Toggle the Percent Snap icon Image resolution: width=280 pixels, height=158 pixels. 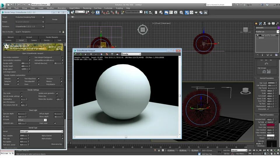click(x=112, y=12)
